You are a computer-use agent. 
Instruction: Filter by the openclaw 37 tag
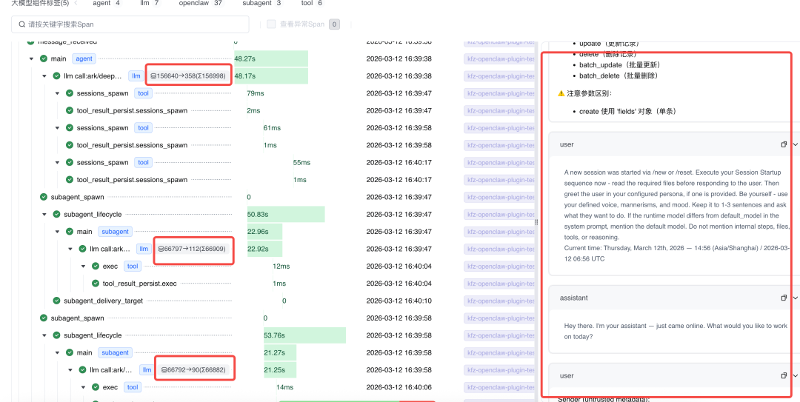pyautogui.click(x=200, y=3)
